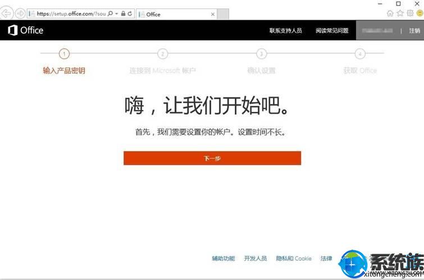Screen dimensions: 424x280
Task: Minimize the browser window
Action: [380, 3]
